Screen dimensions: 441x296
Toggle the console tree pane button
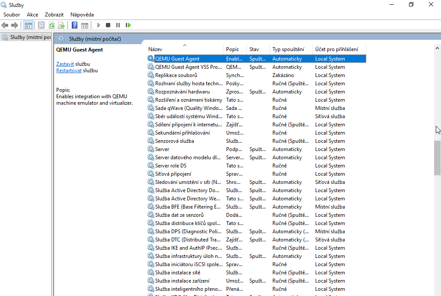(28, 26)
